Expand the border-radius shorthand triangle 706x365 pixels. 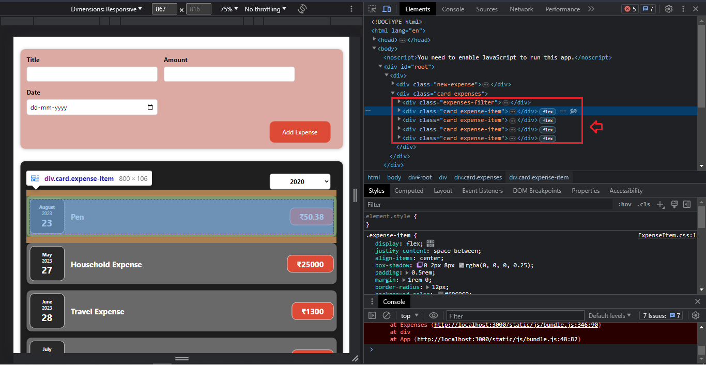(428, 287)
